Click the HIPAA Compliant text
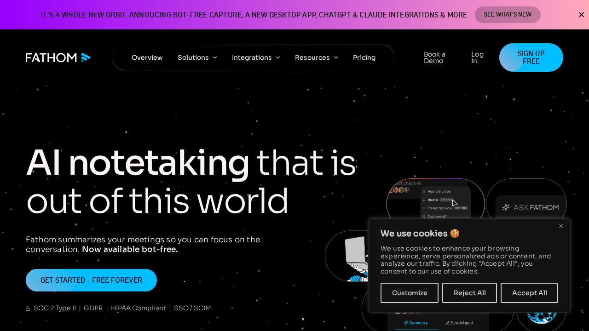 (138, 308)
